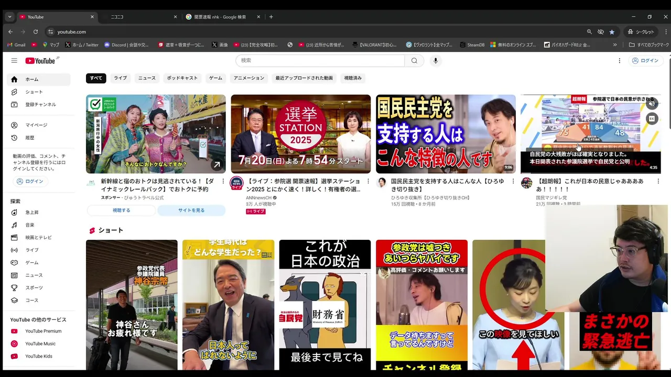Click the サイトを見る button

click(191, 210)
